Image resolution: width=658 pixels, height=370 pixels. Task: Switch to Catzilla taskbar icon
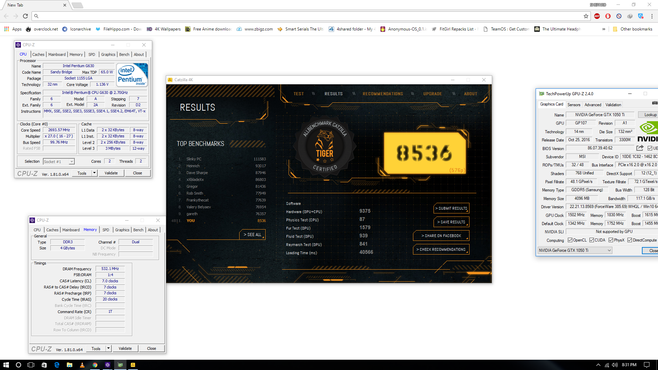pyautogui.click(x=133, y=365)
